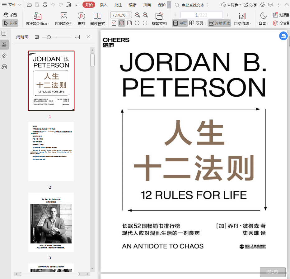Click the 全文翻译 full text translate button

pos(281,23)
